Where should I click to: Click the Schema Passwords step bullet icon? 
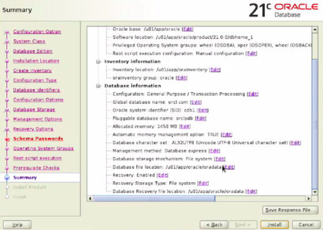click(7, 140)
